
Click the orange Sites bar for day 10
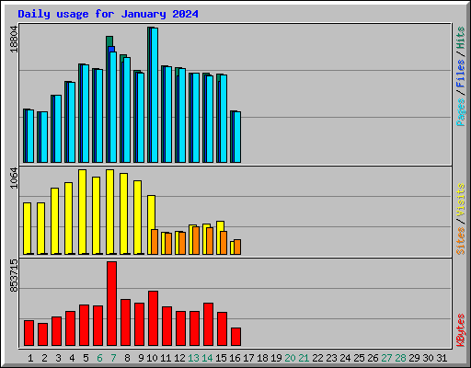tap(155, 242)
